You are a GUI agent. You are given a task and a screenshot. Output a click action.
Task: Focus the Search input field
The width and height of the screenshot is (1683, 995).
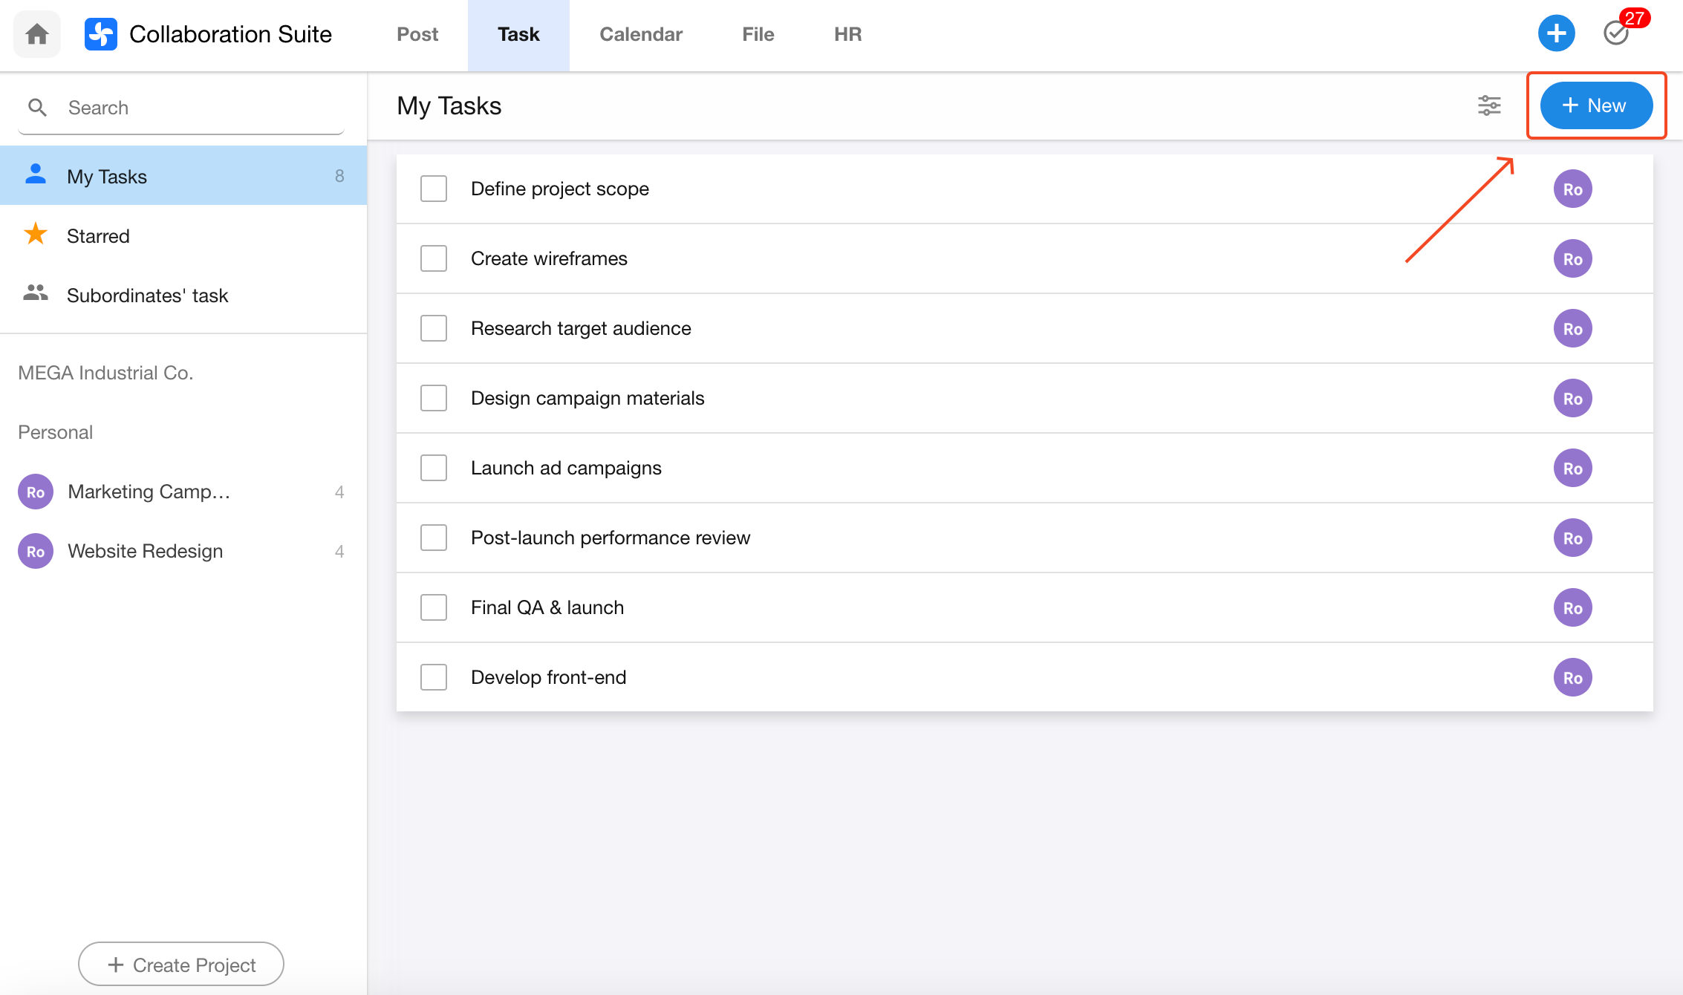201,108
